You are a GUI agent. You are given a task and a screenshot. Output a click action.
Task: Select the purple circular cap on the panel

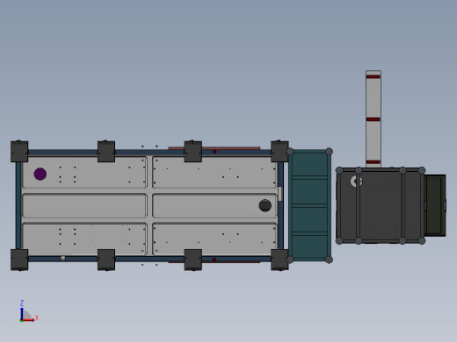[x=40, y=174]
